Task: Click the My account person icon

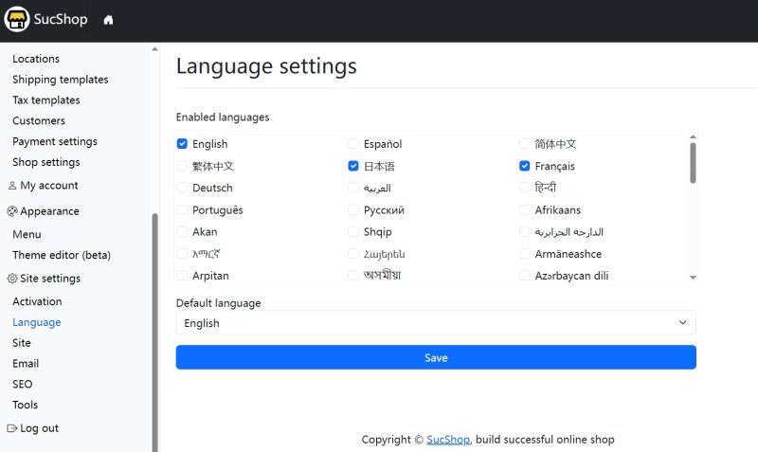Action: point(12,186)
